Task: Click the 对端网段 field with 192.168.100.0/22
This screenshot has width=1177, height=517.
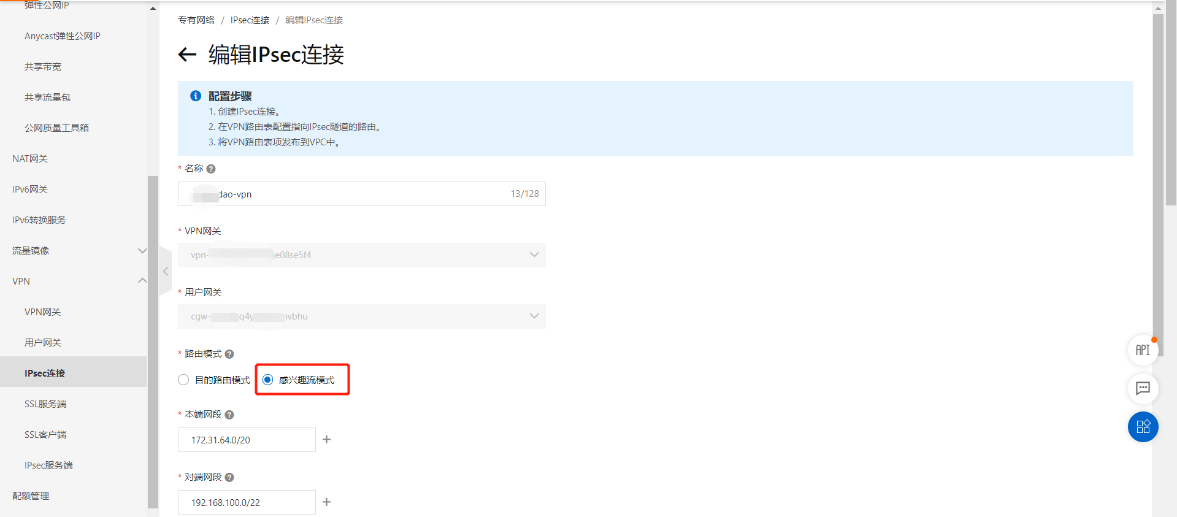Action: (247, 502)
